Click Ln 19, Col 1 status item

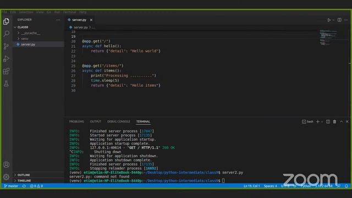coord(252,186)
